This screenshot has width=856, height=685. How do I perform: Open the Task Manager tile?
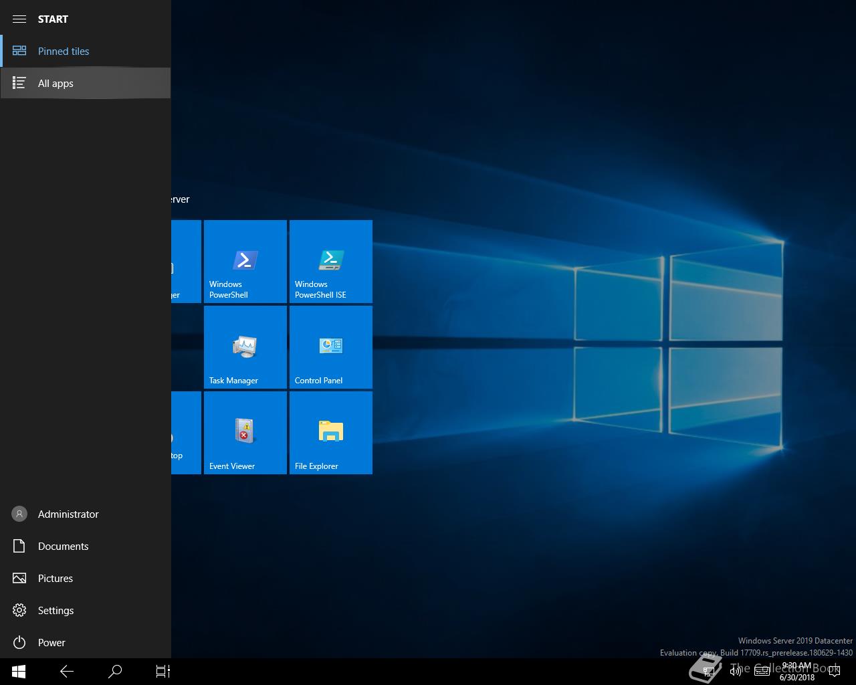[x=245, y=347]
